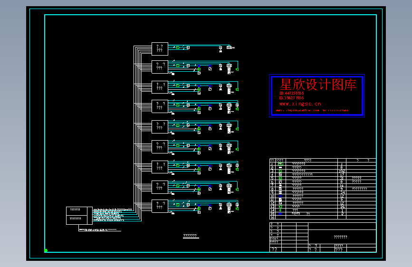Select the large title cell in the title block
This screenshot has height=267, width=412.
click(x=342, y=237)
